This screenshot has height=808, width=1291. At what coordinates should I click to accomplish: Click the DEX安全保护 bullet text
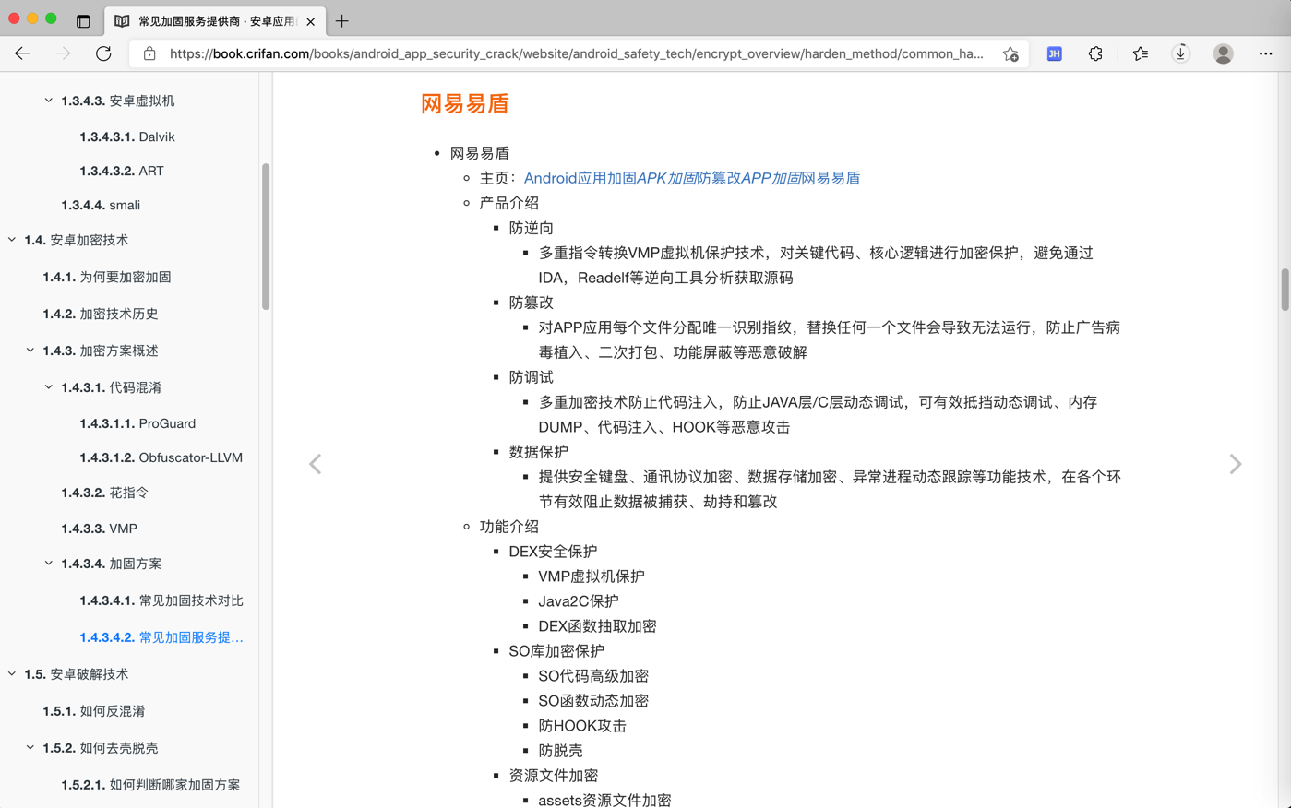pos(554,552)
